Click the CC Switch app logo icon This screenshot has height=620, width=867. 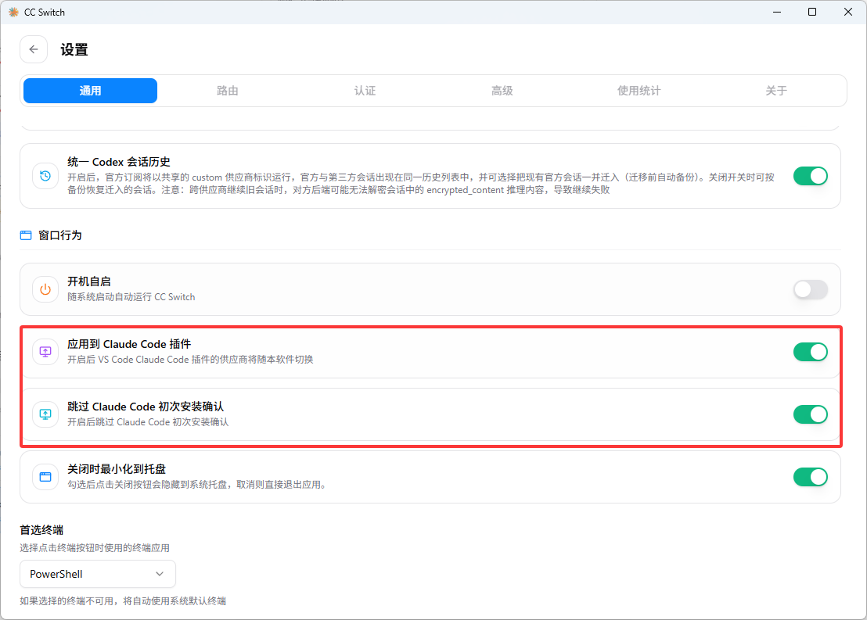pos(13,13)
